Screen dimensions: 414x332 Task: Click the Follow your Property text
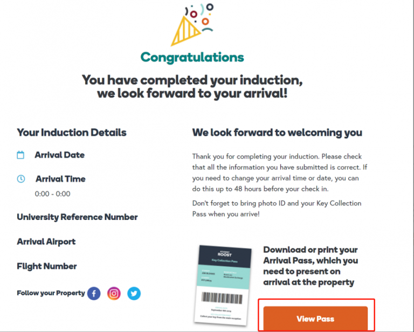coord(51,293)
